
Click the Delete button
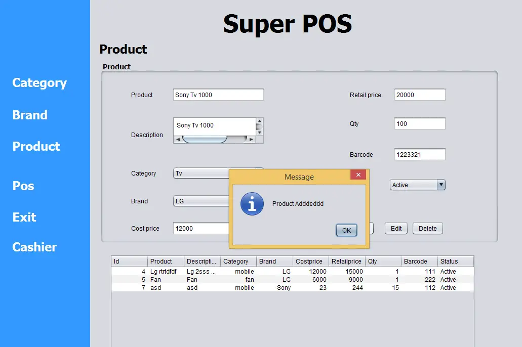(x=427, y=228)
